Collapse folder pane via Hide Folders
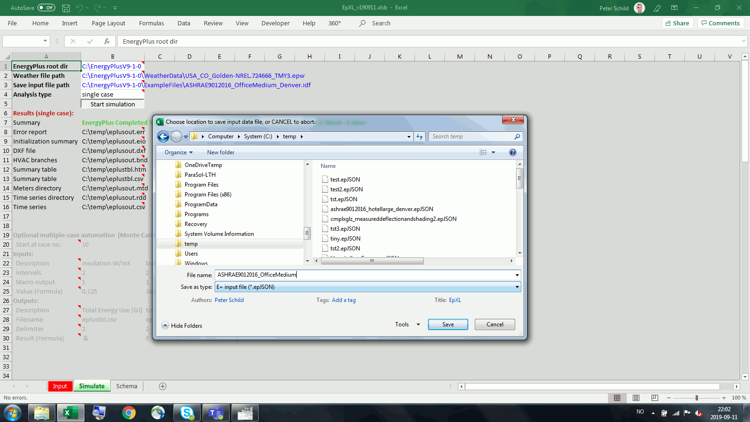This screenshot has height=422, width=750. tap(182, 325)
